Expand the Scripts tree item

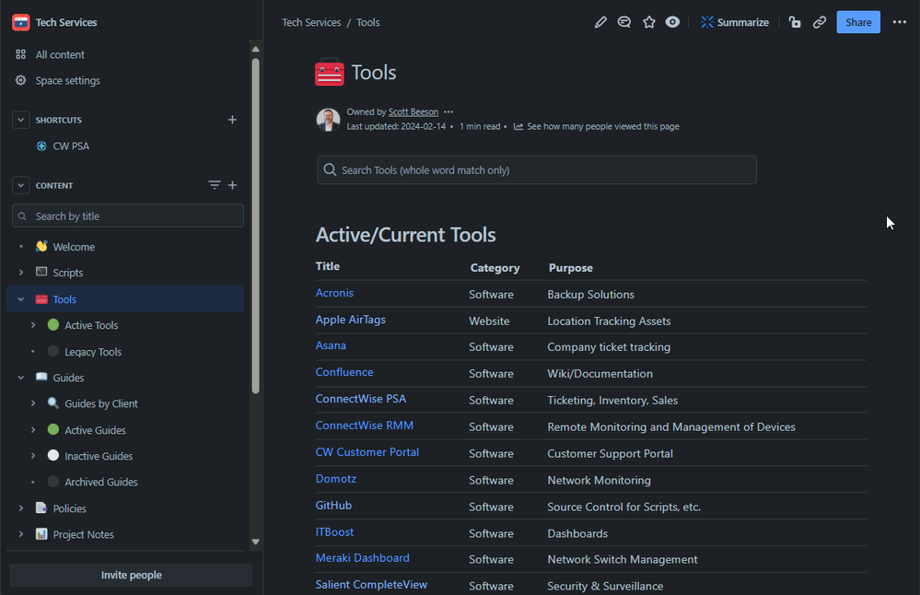(x=21, y=273)
